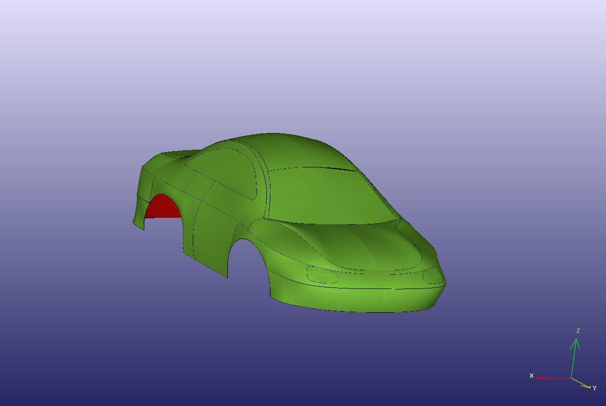
Task: Click the X axis label
Action: 531,376
